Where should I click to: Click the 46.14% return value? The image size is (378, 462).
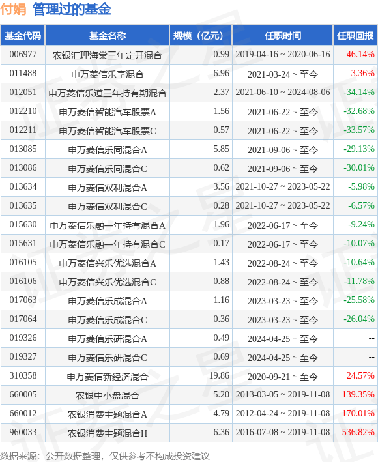(360, 55)
